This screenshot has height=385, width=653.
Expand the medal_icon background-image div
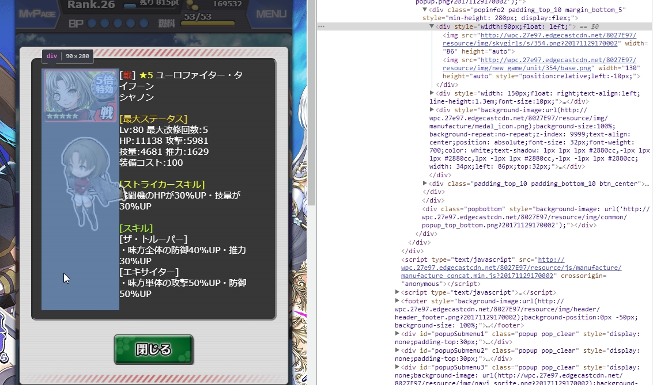click(432, 110)
